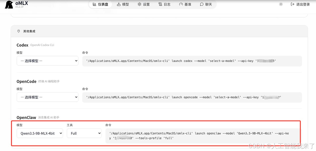This screenshot has width=316, height=151.
Task: Click the OpenClaw launch command box
Action: click(x=203, y=136)
